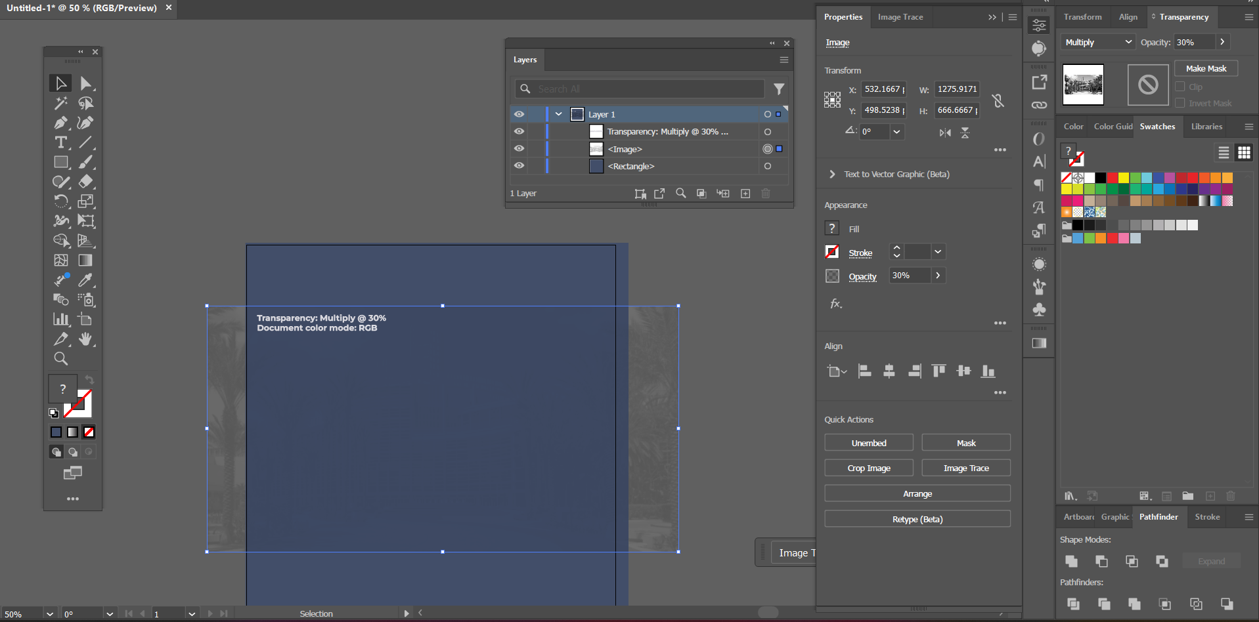
Task: Run Image Trace from Quick Actions
Action: (x=965, y=467)
